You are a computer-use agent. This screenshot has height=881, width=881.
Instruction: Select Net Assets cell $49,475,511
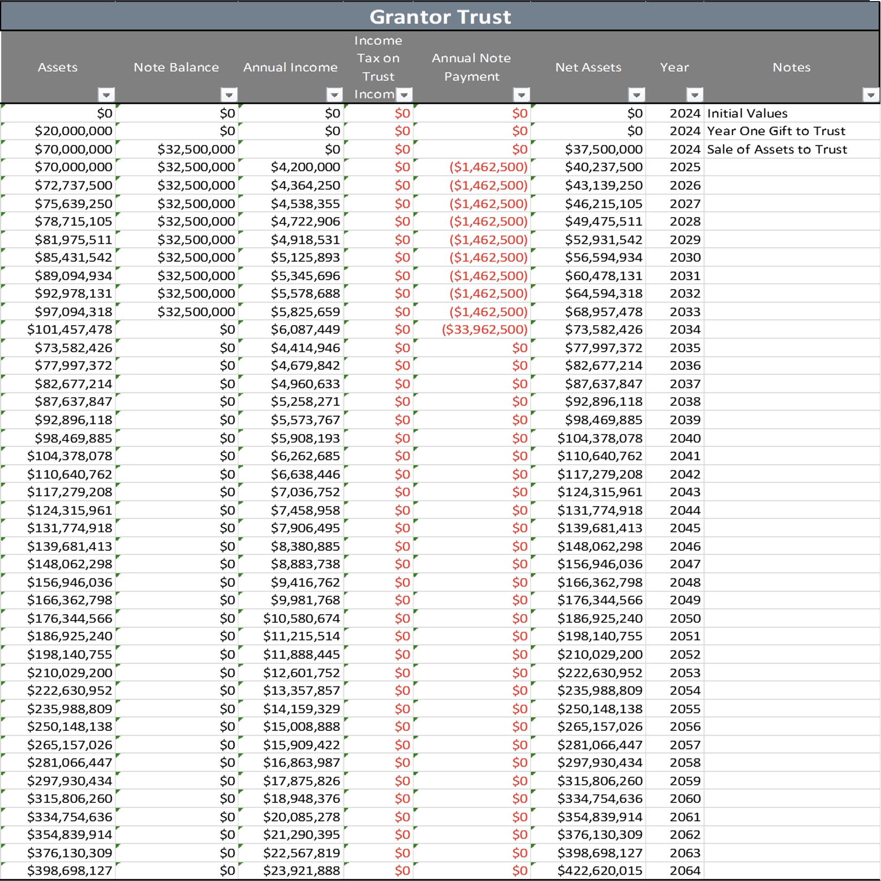tap(588, 221)
